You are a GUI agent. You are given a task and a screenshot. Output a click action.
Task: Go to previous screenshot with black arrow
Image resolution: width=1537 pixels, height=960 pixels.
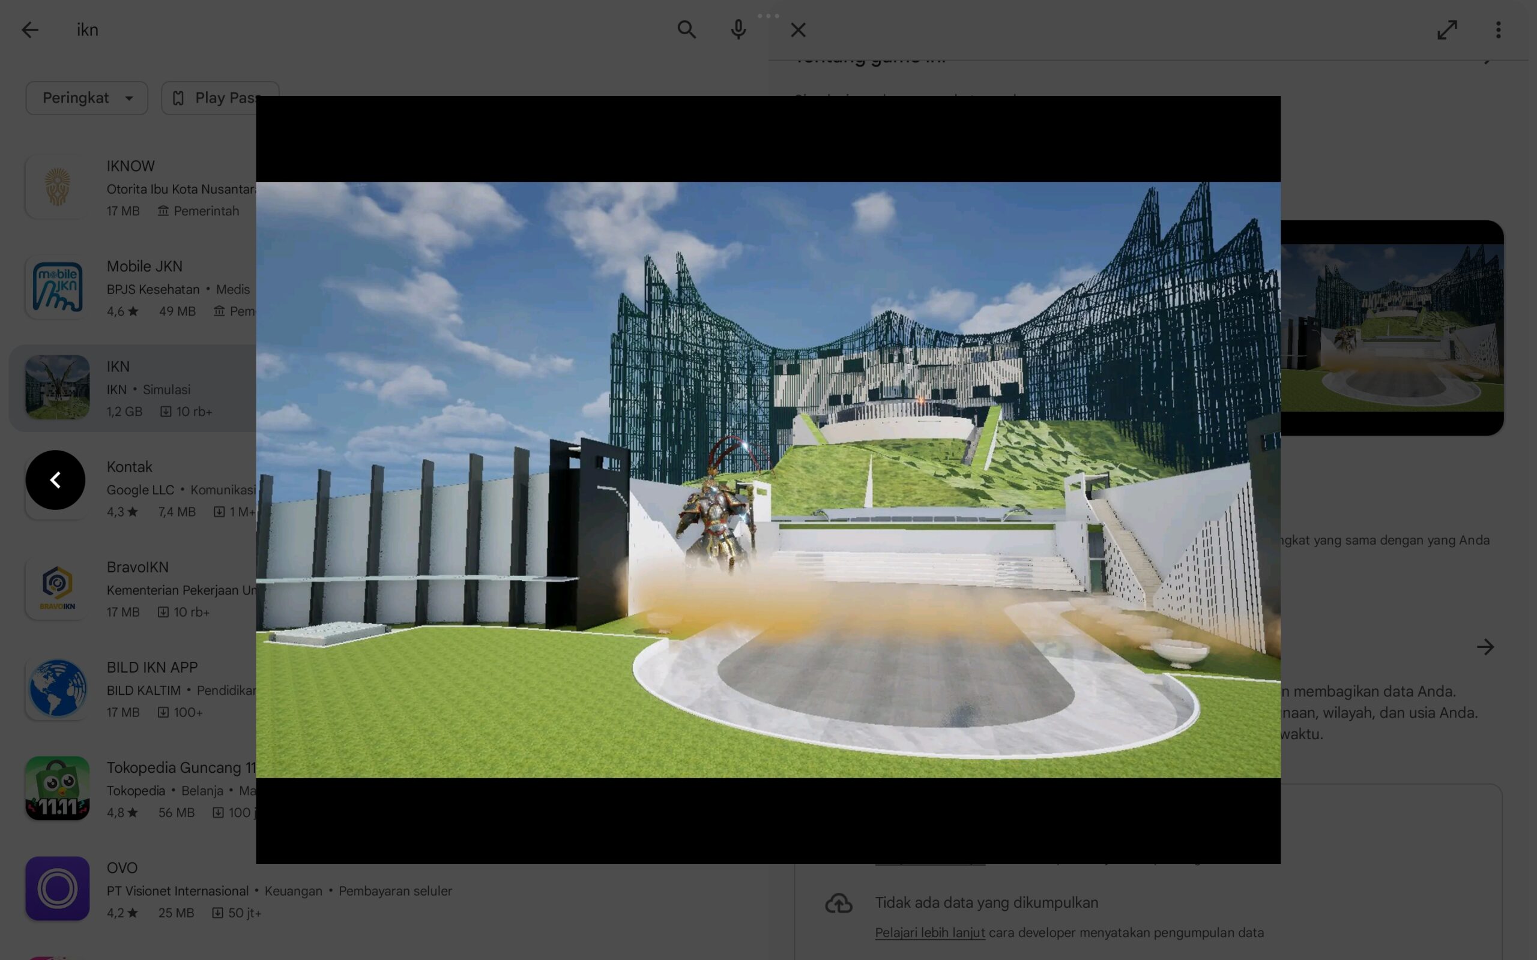coord(55,480)
